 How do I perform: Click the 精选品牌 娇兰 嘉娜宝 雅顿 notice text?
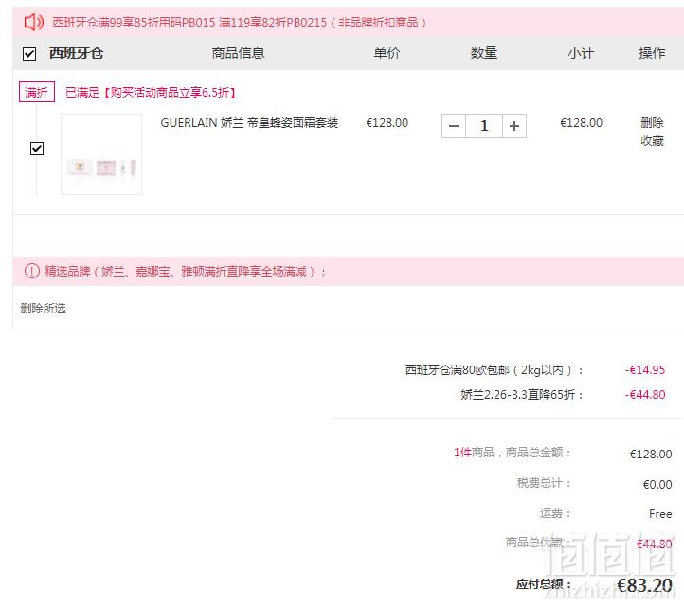coord(186,271)
